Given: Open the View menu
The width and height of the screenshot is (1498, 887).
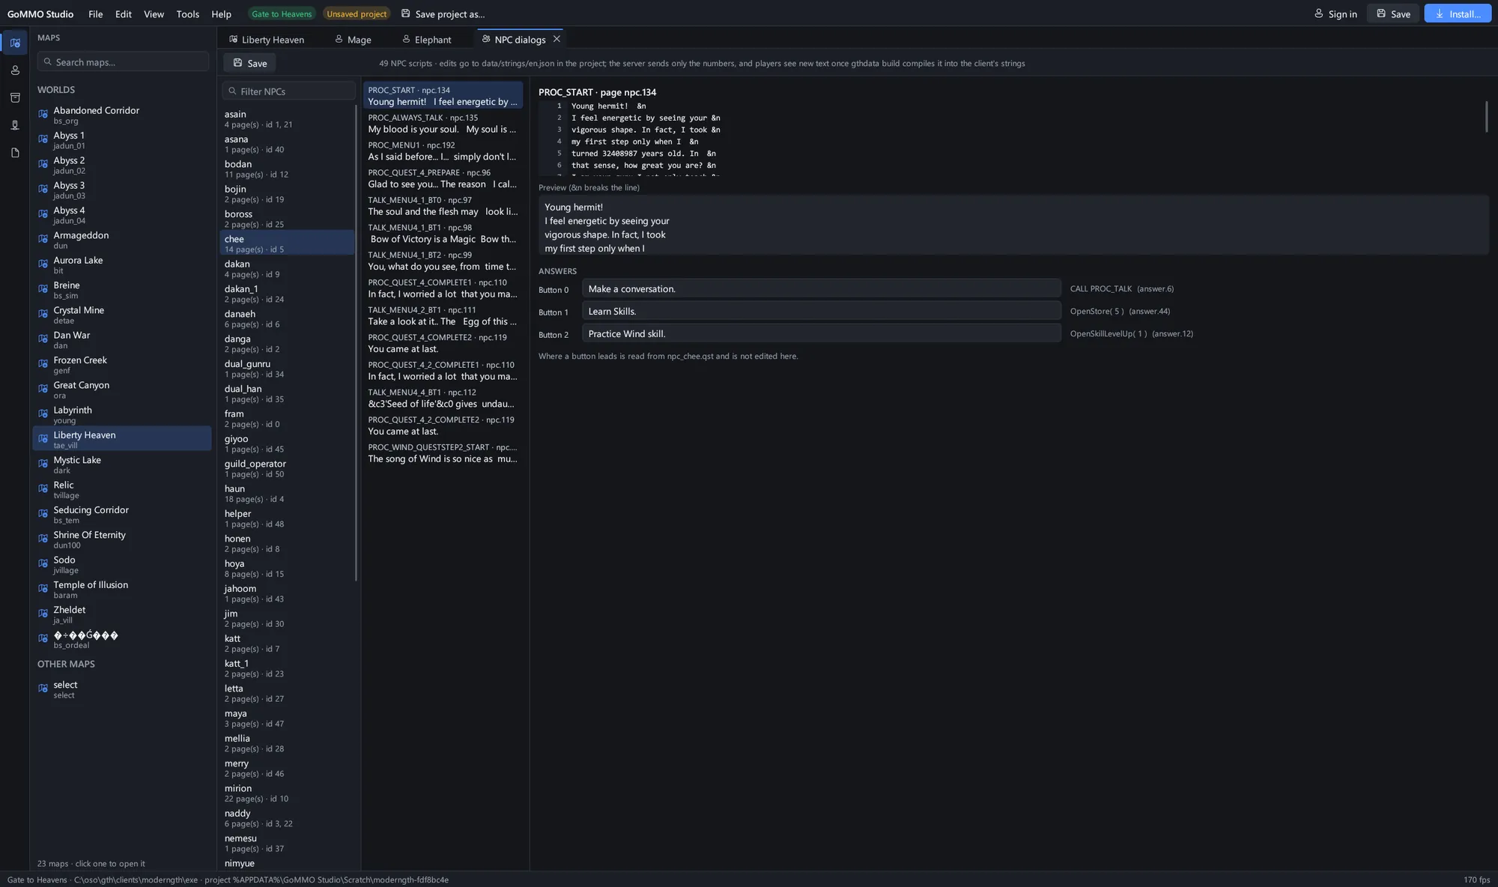Looking at the screenshot, I should (x=154, y=13).
